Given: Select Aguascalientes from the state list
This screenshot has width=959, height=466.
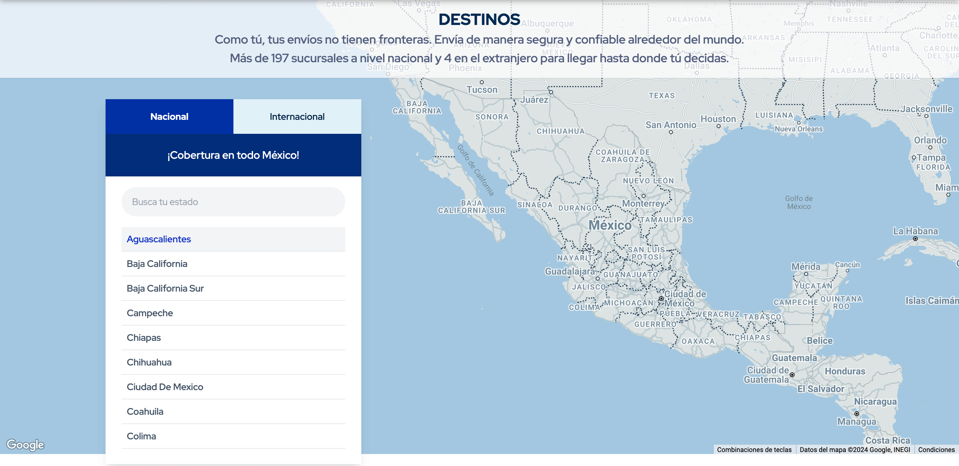Looking at the screenshot, I should (x=159, y=239).
